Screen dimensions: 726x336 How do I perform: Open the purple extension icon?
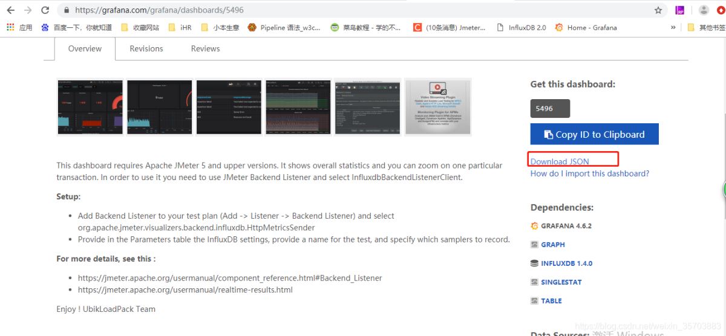click(x=681, y=10)
